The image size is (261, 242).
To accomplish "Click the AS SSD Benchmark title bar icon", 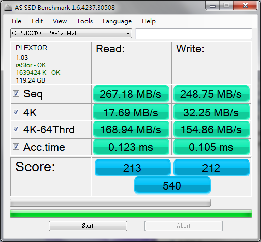I will click(8, 7).
